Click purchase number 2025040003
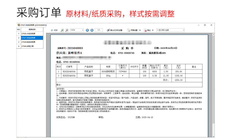 coord(75,48)
